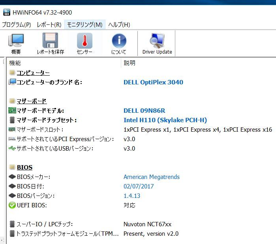Click the 02/07/2017 BIOS date value
The width and height of the screenshot is (276, 244).
tap(139, 186)
